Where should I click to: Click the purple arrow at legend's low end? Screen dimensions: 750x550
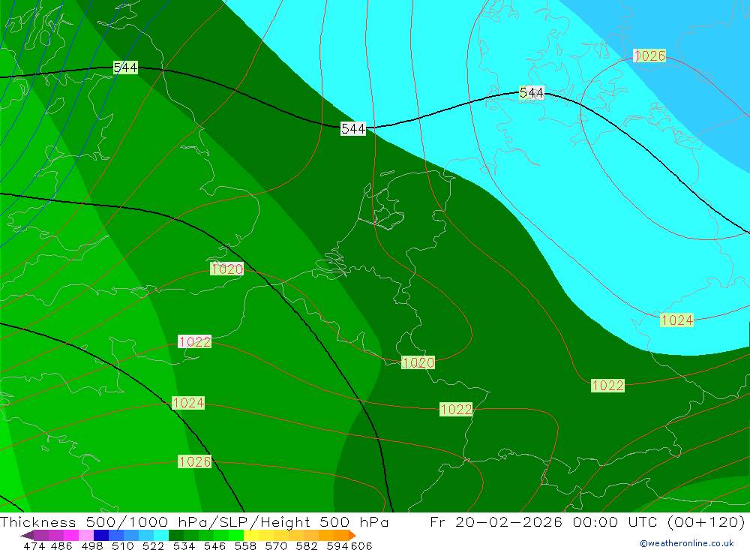coord(27,535)
